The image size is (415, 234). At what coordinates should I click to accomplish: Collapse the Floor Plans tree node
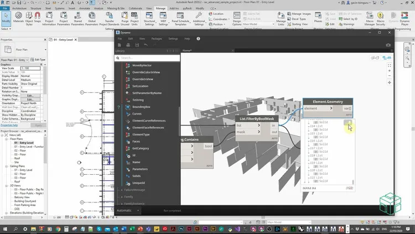coord(6,139)
